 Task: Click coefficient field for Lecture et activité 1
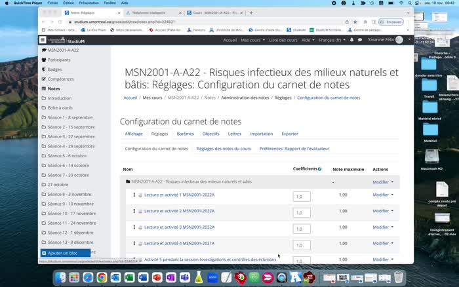(302, 196)
